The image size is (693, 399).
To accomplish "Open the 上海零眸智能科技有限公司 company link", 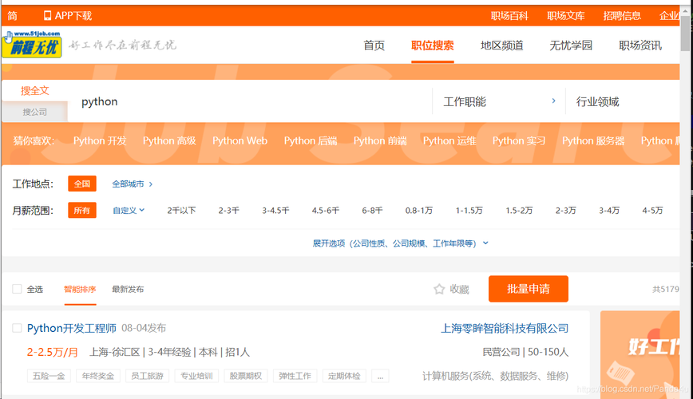I will point(505,328).
